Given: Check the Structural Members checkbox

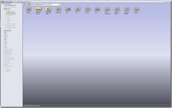Looking at the screenshot, I should coord(123,13).
